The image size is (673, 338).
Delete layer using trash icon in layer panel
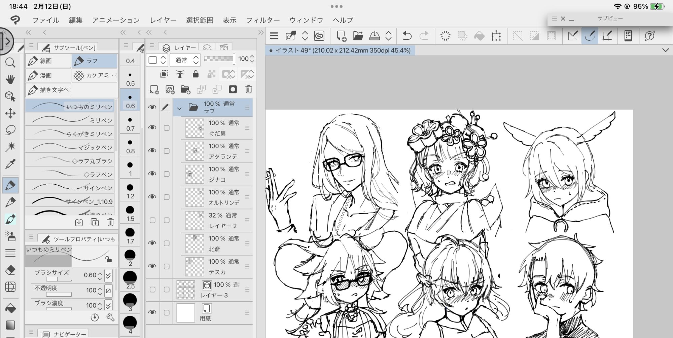point(248,89)
